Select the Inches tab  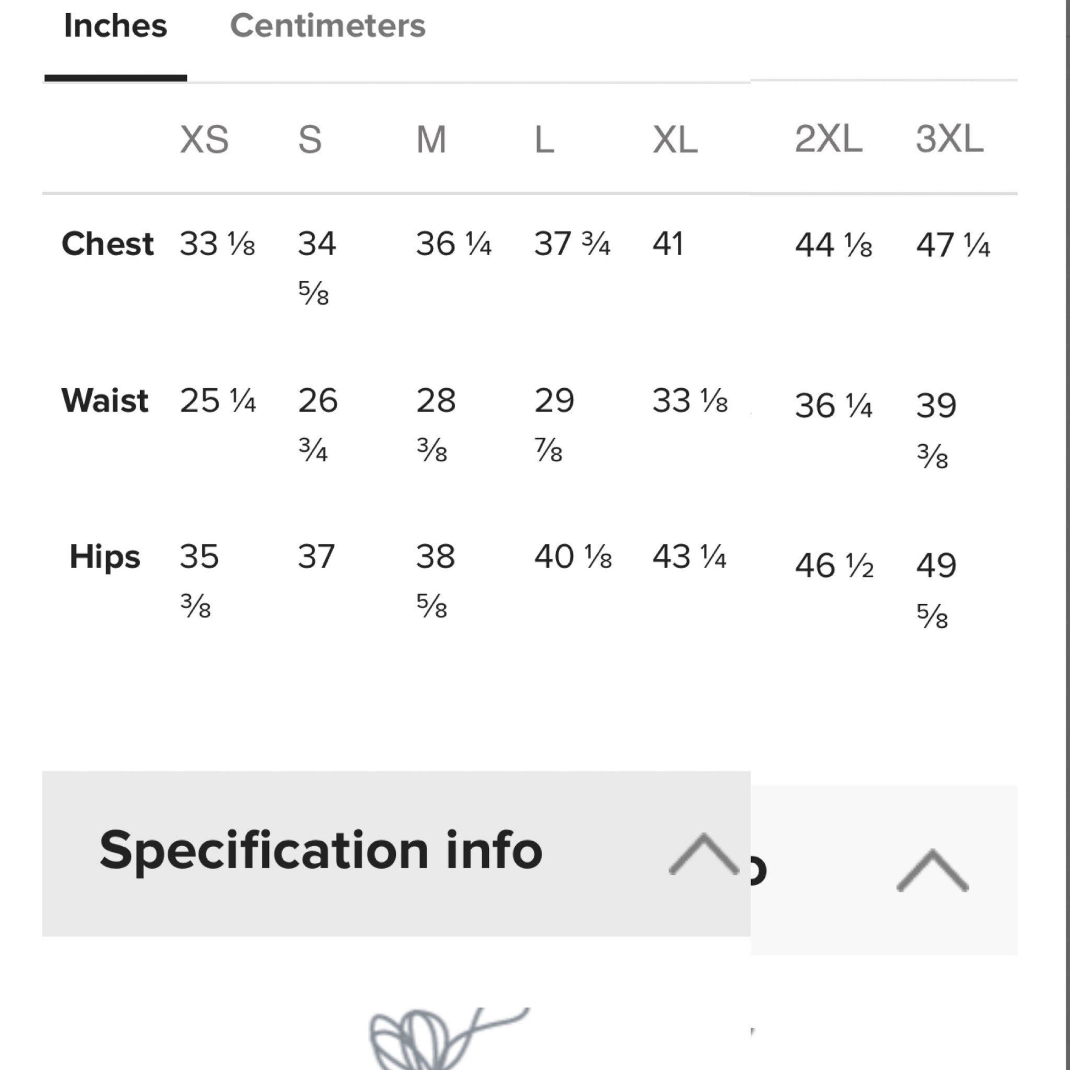click(x=115, y=26)
